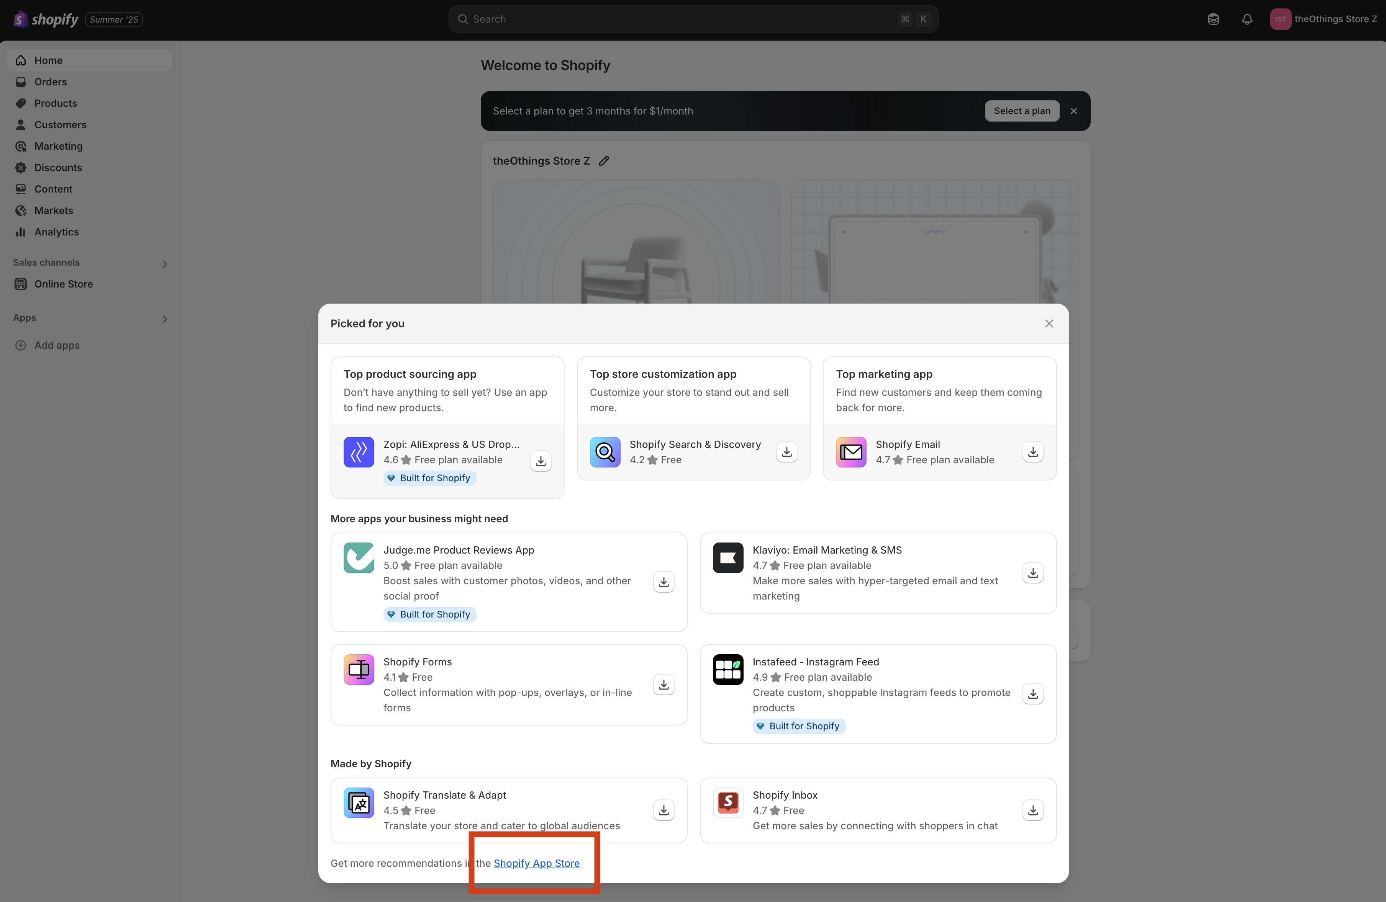
Task: Install the Shopify Forms app
Action: tap(663, 685)
